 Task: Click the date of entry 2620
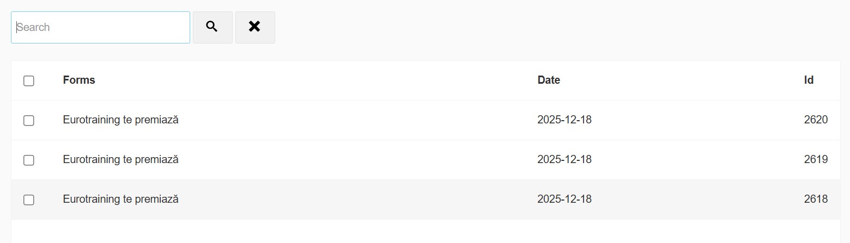[564, 120]
